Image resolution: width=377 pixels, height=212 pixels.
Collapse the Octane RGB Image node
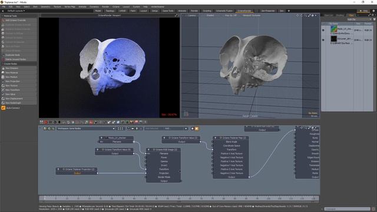tap(148, 150)
